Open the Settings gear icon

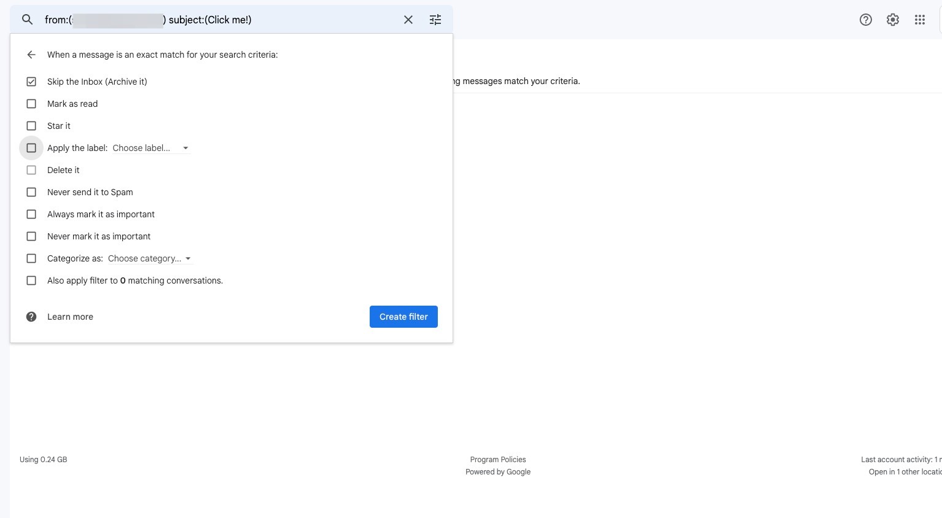point(893,20)
